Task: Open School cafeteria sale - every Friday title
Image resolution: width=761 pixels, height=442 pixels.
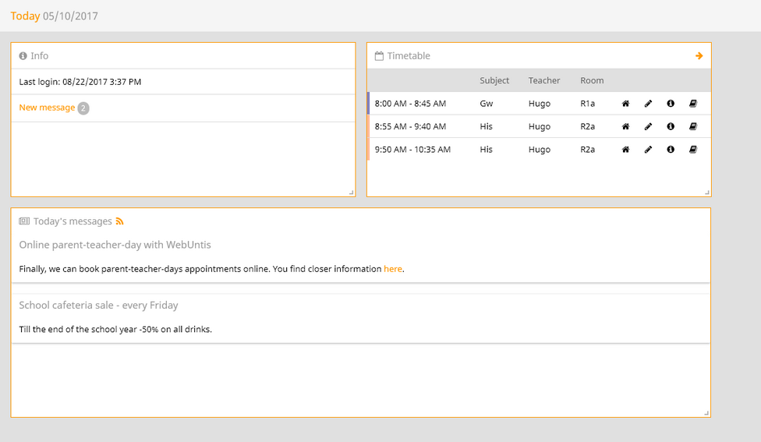Action: [98, 305]
